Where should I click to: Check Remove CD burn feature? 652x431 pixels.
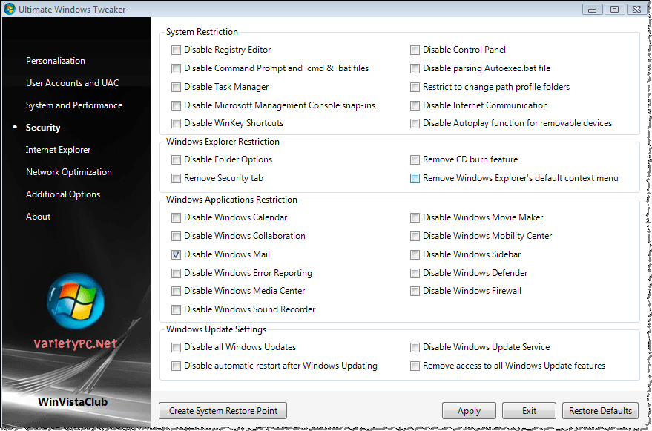click(x=415, y=159)
